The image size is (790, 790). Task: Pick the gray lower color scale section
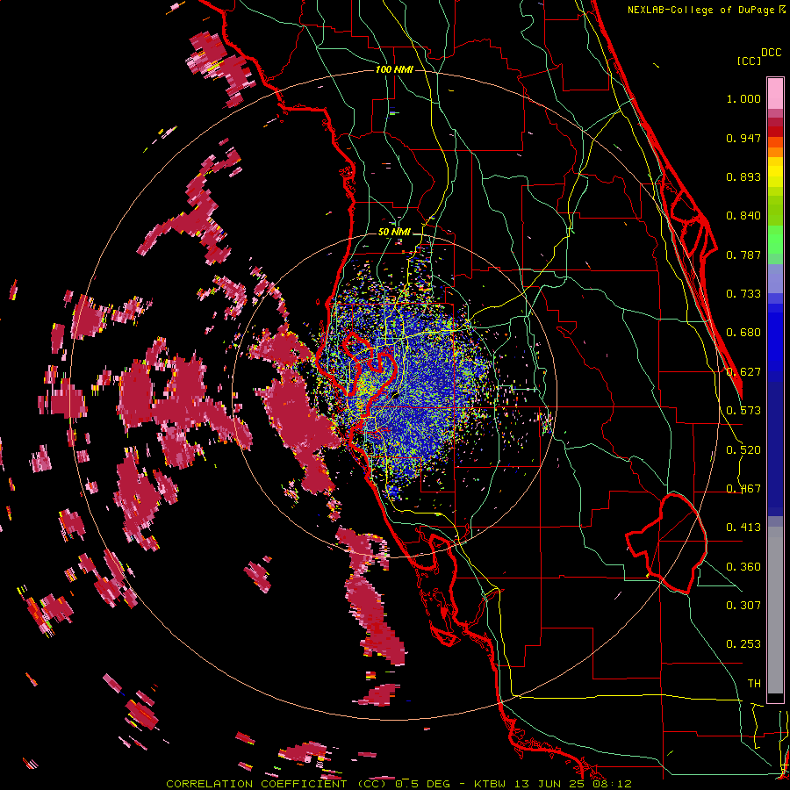[775, 610]
